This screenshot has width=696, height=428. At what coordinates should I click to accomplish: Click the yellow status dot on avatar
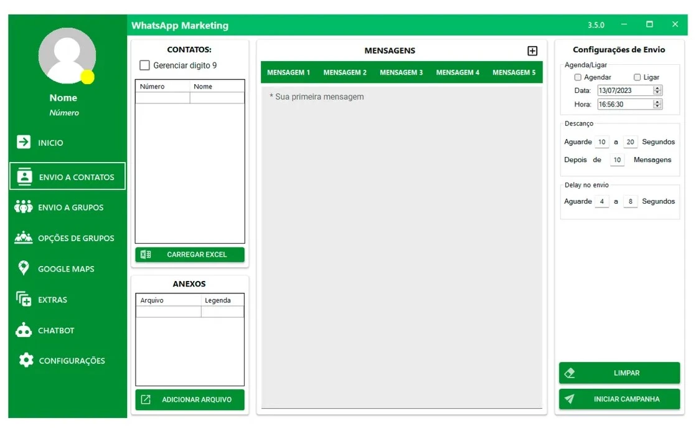[x=88, y=77]
